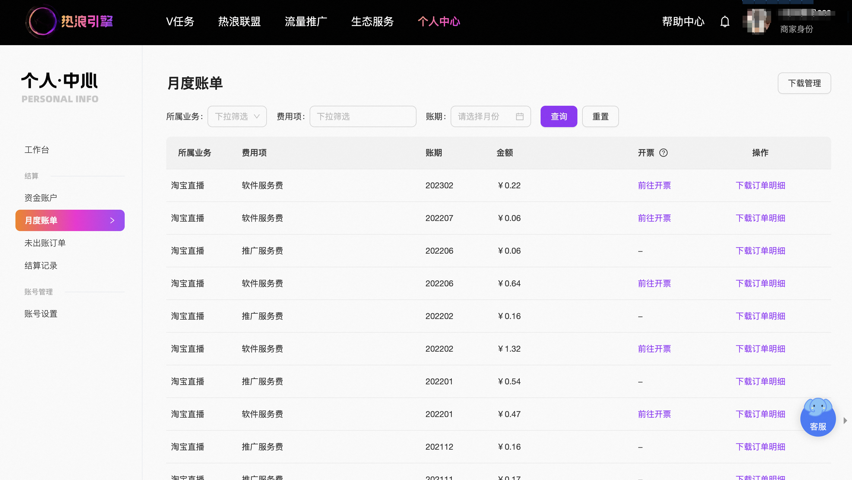Download order details for 202302 bill

760,185
